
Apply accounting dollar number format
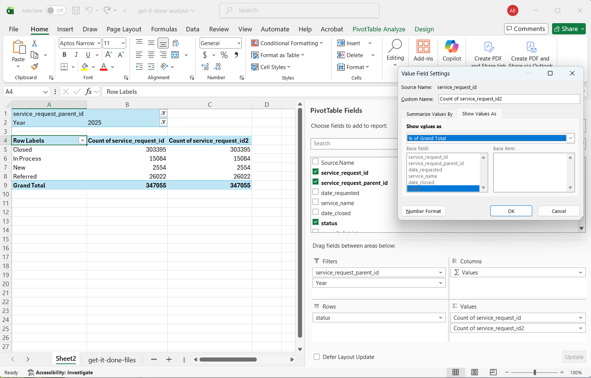[205, 55]
